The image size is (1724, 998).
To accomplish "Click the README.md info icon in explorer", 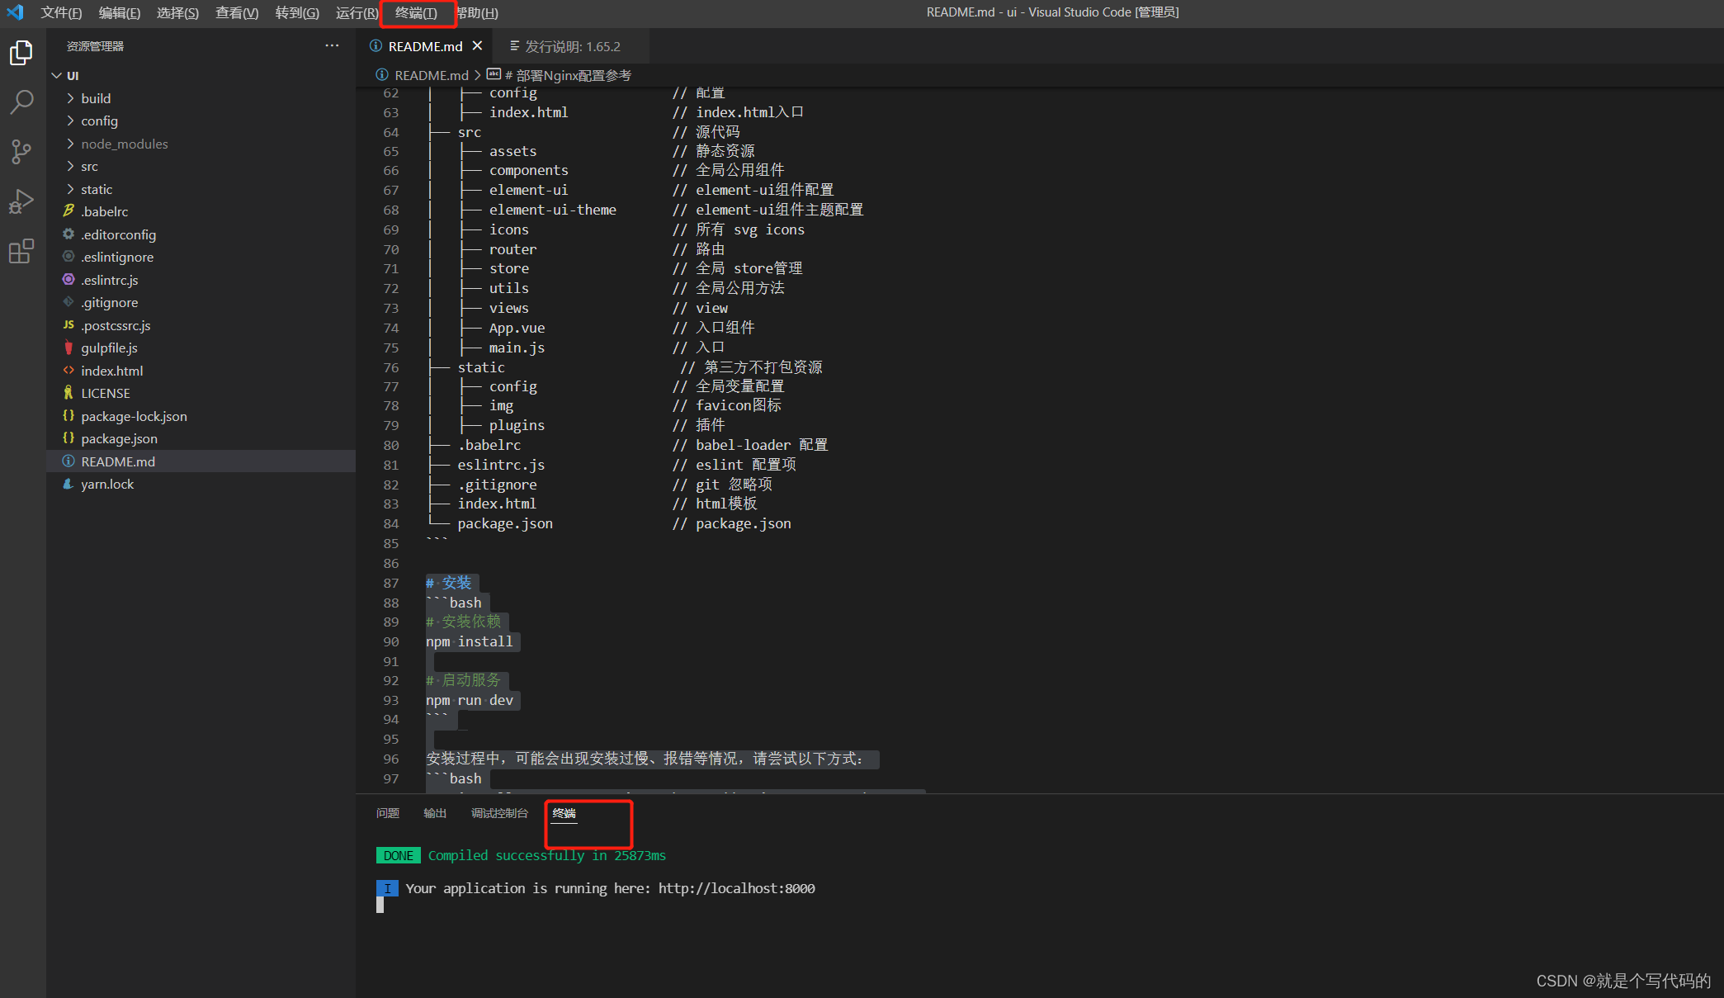I will [68, 461].
